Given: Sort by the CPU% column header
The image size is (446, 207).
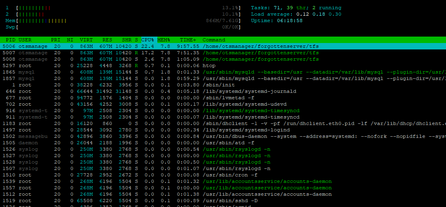Looking at the screenshot, I should click(x=148, y=40).
